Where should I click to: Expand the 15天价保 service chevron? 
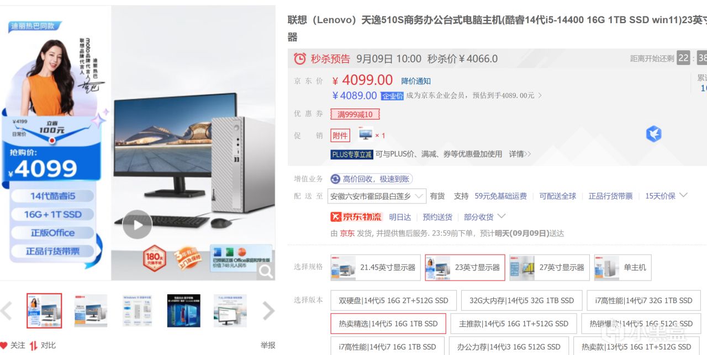coord(683,195)
